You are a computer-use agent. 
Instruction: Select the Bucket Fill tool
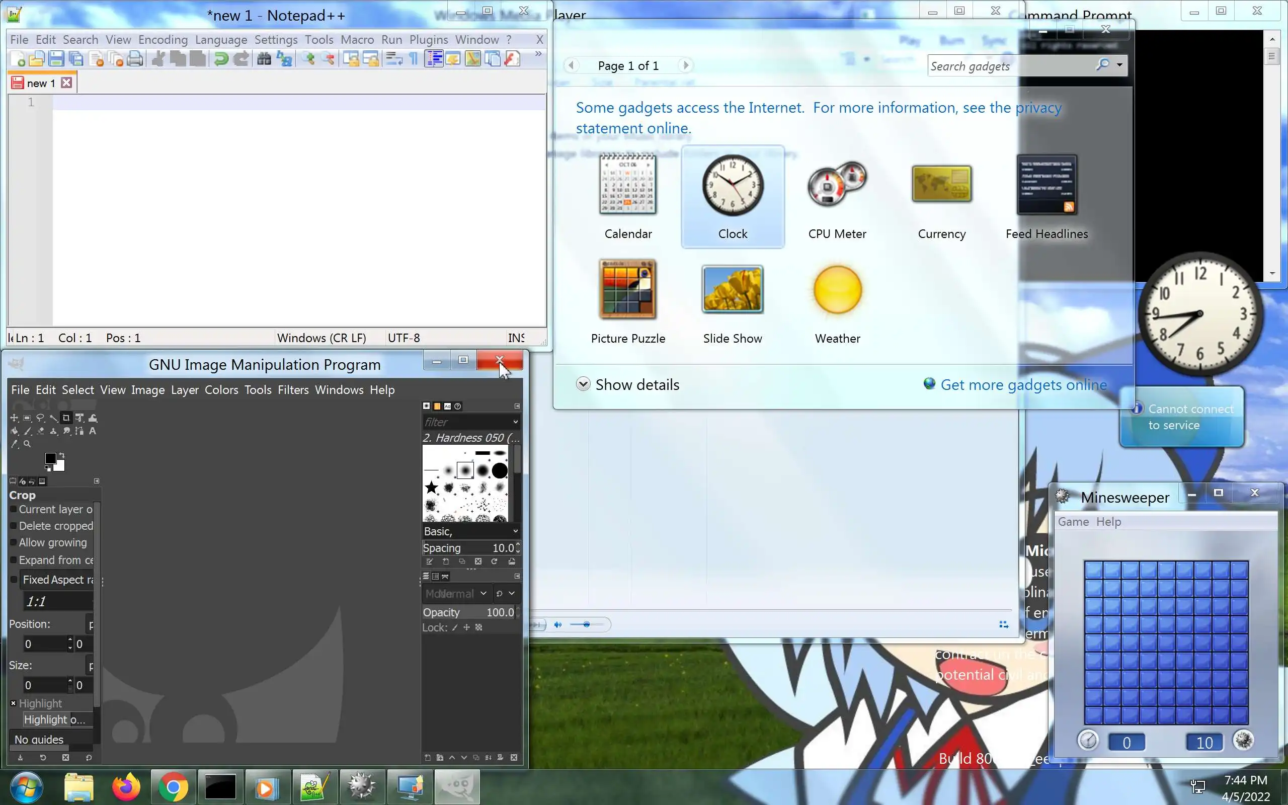pos(15,431)
